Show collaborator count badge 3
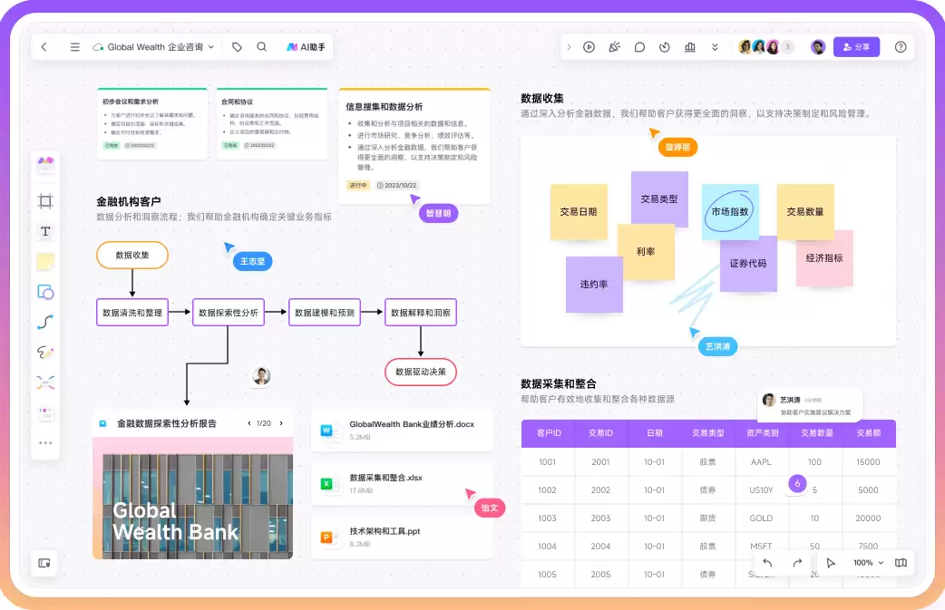 [x=787, y=47]
